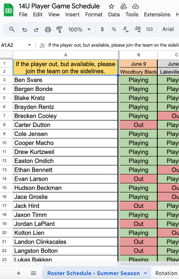Open the Format menu

94,15
